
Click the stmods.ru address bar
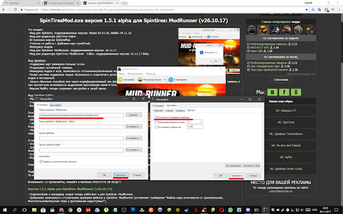(x=162, y=10)
